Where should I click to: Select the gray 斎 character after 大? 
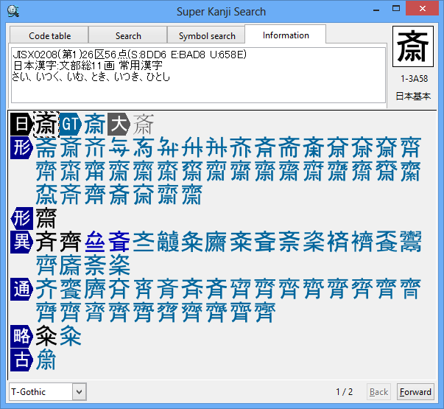[x=143, y=124]
